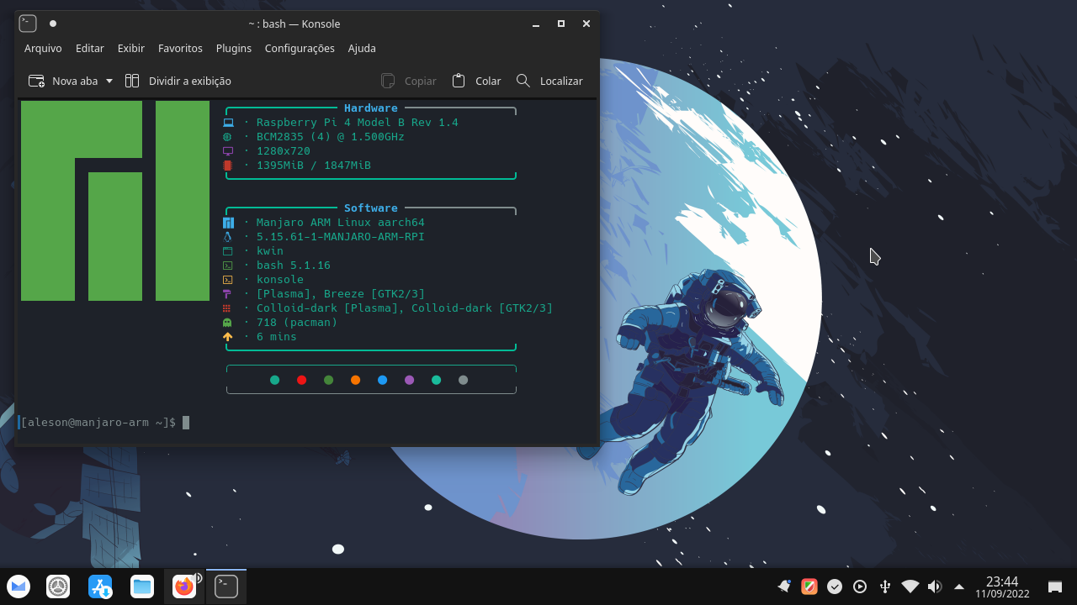Click the purple color dot in terminal
The image size is (1077, 605).
[409, 380]
